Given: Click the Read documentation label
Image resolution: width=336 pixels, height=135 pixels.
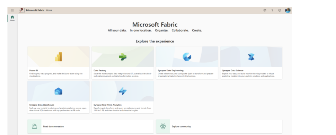Looking at the screenshot, I should (x=53, y=126).
